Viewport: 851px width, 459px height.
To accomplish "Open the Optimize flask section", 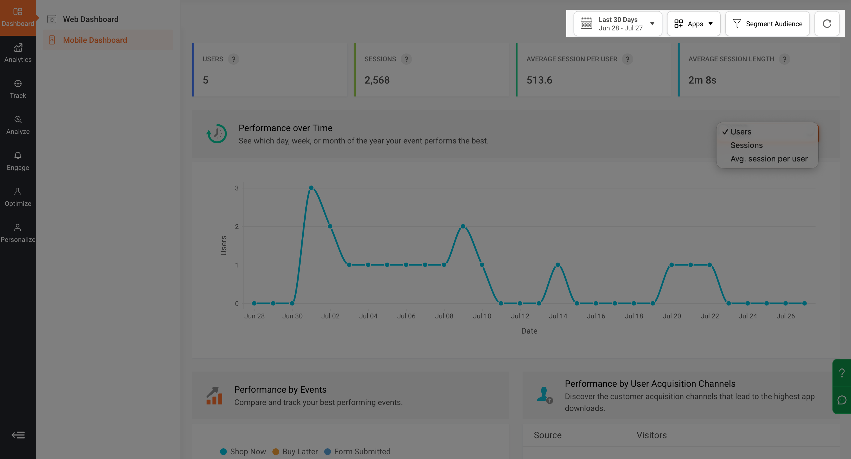I will pos(18,197).
